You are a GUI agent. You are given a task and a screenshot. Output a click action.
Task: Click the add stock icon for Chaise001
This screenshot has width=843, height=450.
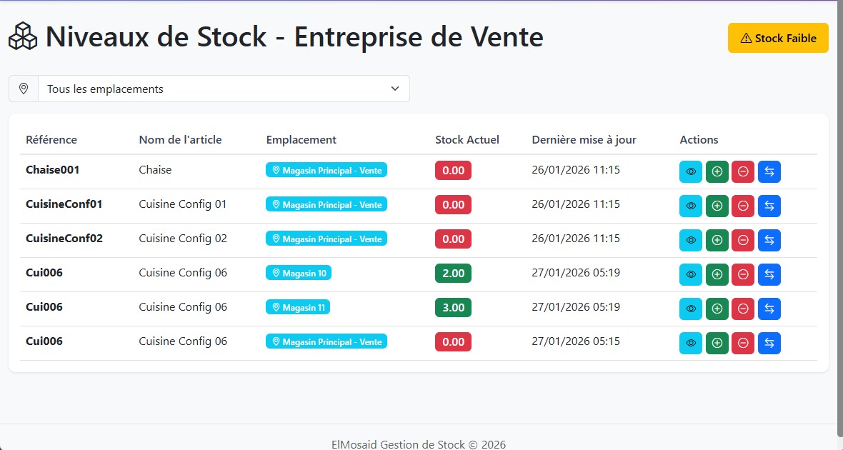click(x=717, y=171)
